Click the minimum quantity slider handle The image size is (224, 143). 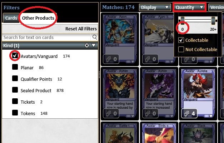coord(183,21)
